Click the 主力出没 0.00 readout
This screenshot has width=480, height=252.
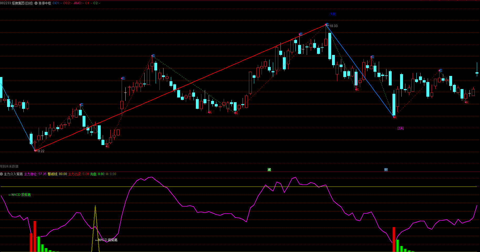point(78,174)
